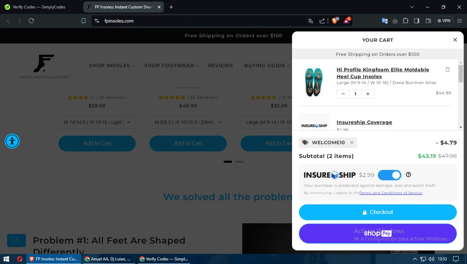
Task: Open Terms and Conditions of Service link
Action: point(391,193)
